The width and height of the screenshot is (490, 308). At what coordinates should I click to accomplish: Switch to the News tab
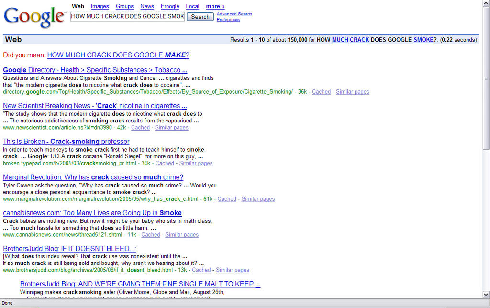pos(147,6)
